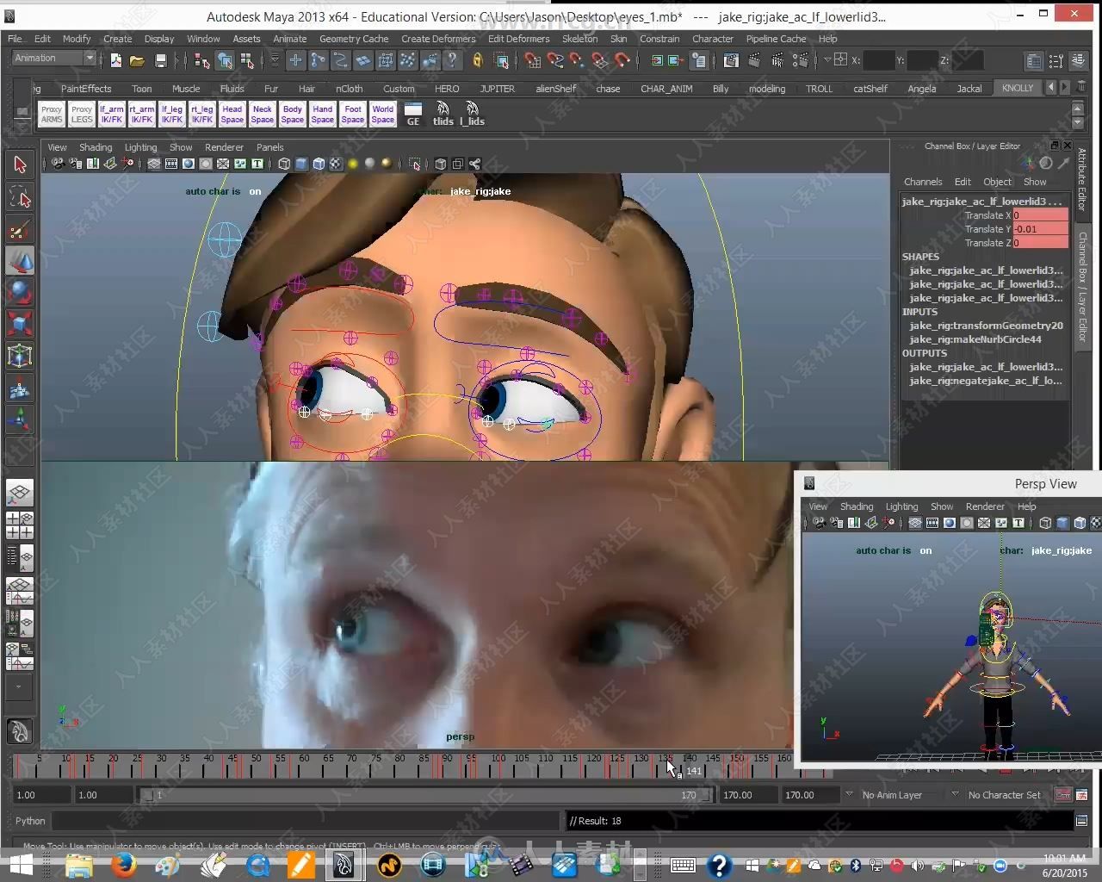Viewport: 1102px width, 882px height.
Task: Pick the Paint Selection tool
Action: pos(20,229)
